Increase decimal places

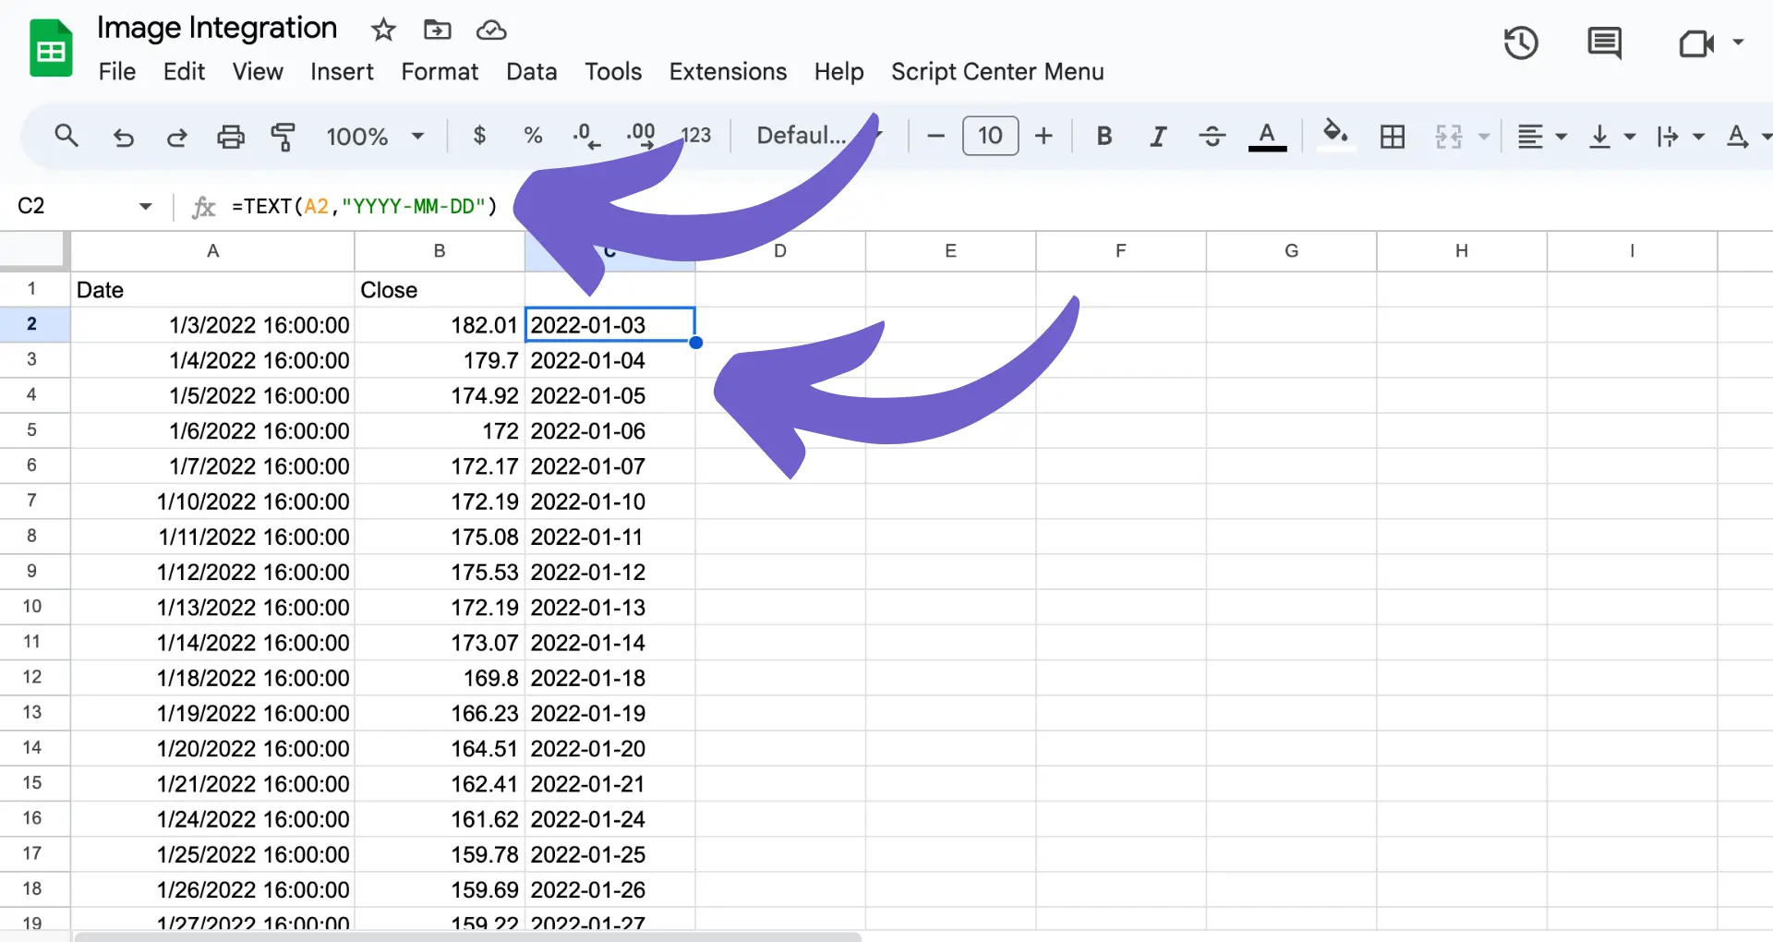(640, 136)
